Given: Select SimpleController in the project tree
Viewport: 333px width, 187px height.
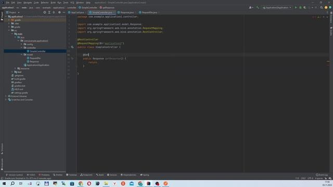Looking at the screenshot, I should [x=38, y=51].
